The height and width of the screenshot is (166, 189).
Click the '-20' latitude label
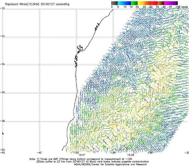pos(2,150)
